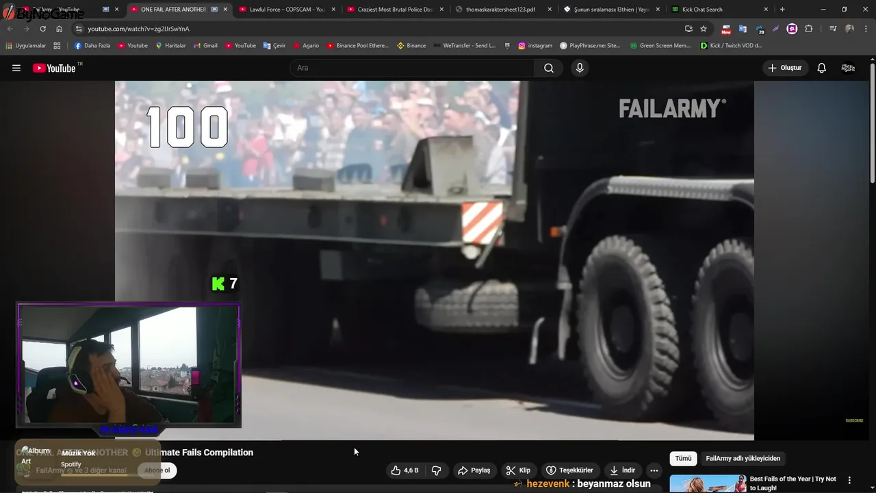The image size is (876, 493).
Task: Open the instagram bookmark
Action: click(535, 45)
